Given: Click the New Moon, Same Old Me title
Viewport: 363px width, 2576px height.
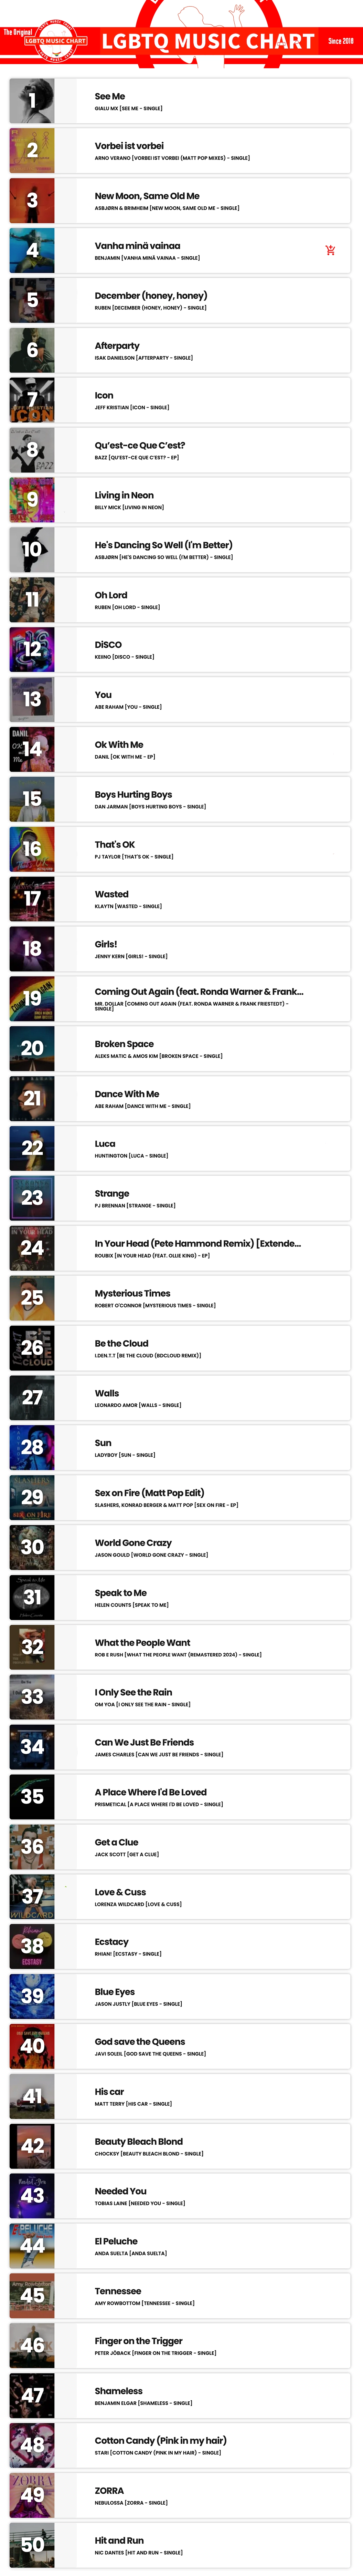Looking at the screenshot, I should [147, 196].
